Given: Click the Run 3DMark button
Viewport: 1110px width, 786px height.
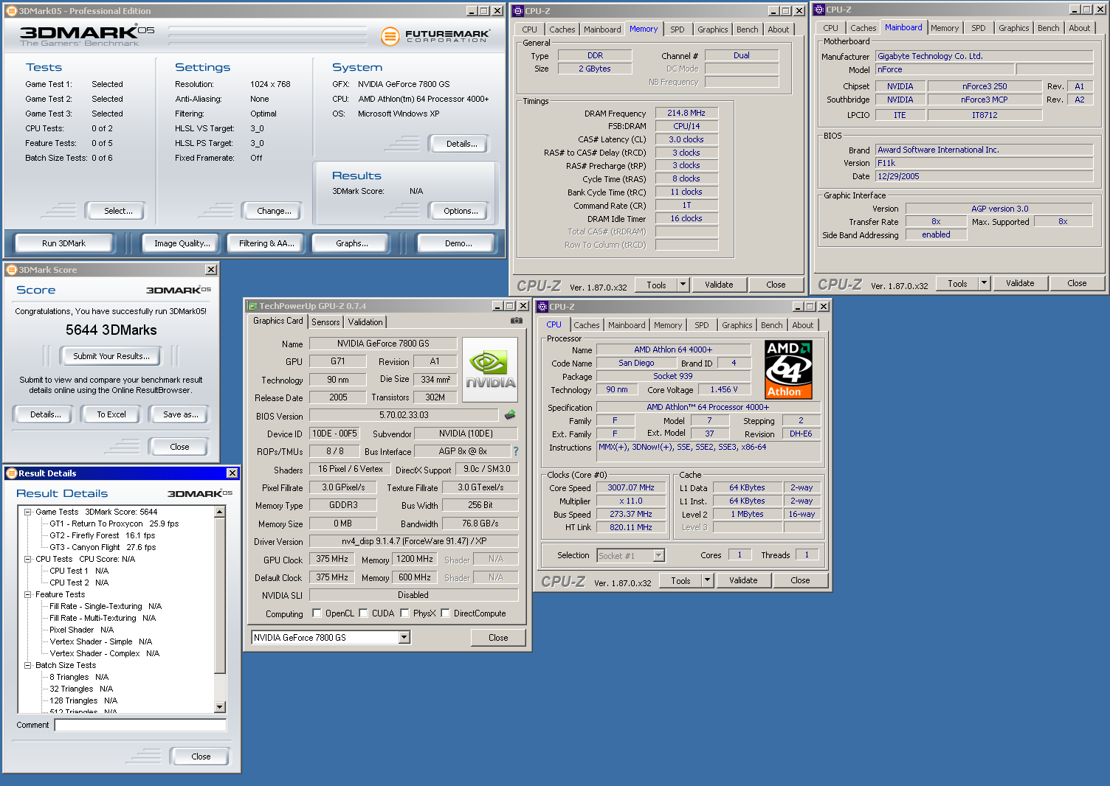Looking at the screenshot, I should point(64,243).
